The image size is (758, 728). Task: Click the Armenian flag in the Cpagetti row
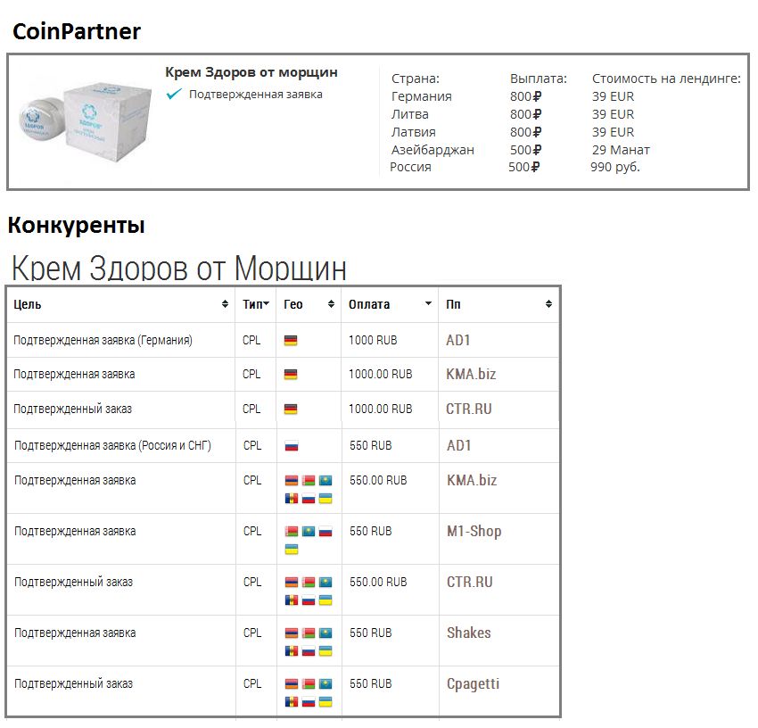point(292,683)
